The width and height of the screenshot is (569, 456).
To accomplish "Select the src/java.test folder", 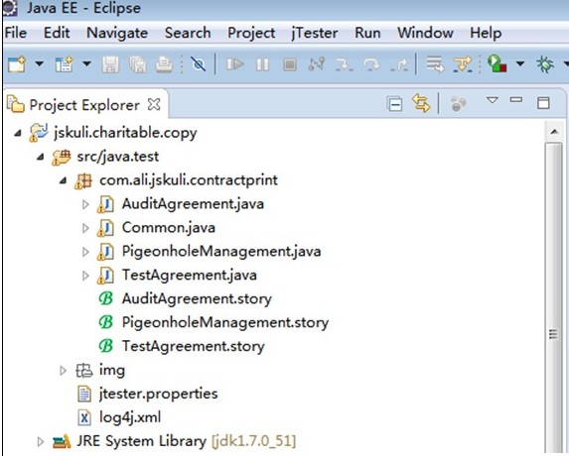I will pyautogui.click(x=118, y=157).
